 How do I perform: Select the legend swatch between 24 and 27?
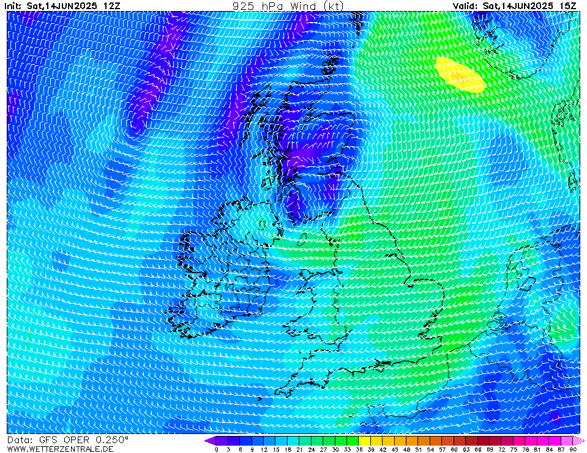[317, 441]
